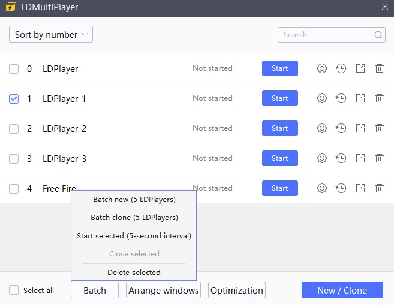Click shortcut icon for LDPlayer-3
This screenshot has height=305, width=394.
coord(360,158)
